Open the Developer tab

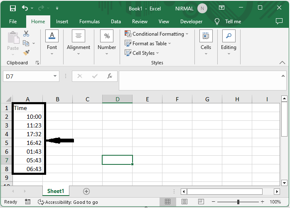191,22
